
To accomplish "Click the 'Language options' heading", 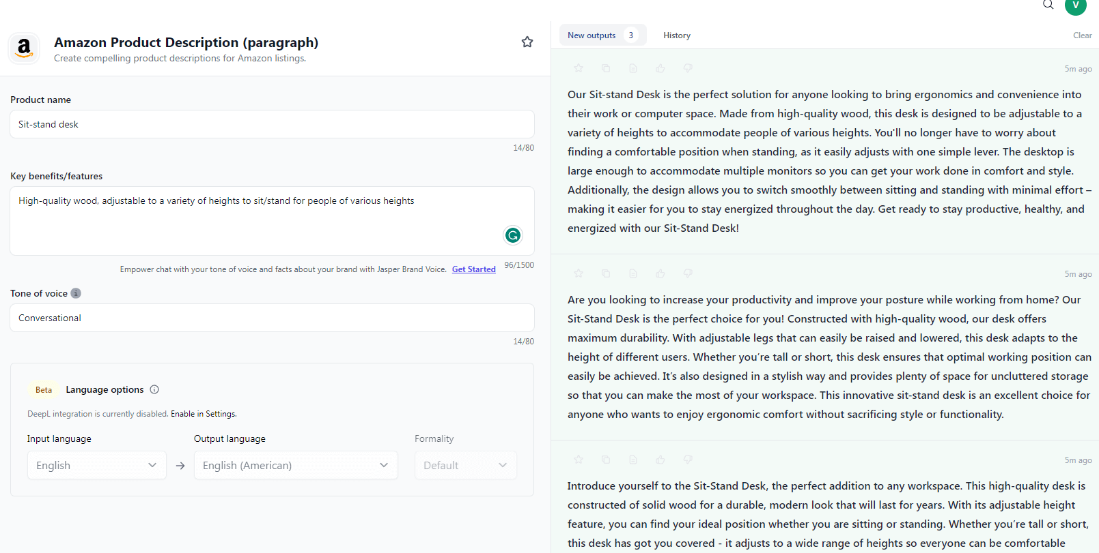I will tap(105, 389).
